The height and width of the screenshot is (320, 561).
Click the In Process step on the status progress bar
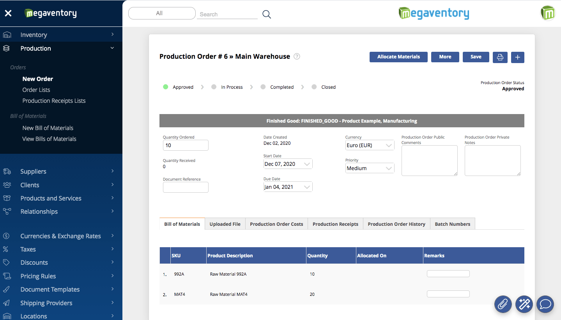pyautogui.click(x=232, y=87)
